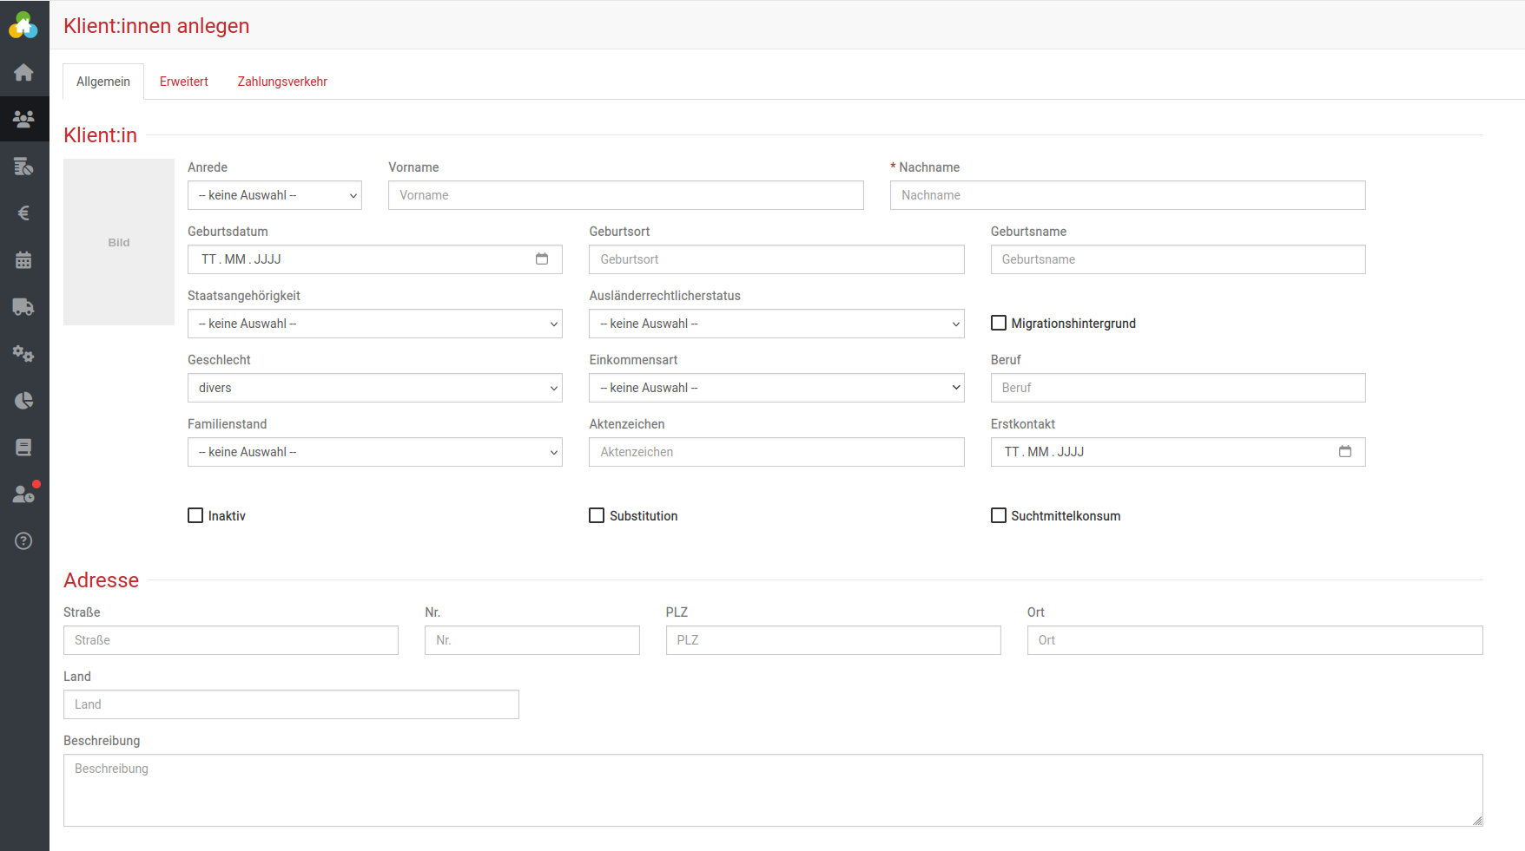The image size is (1525, 851).
Task: Enable the Migrationshintergrund checkbox
Action: coord(999,324)
